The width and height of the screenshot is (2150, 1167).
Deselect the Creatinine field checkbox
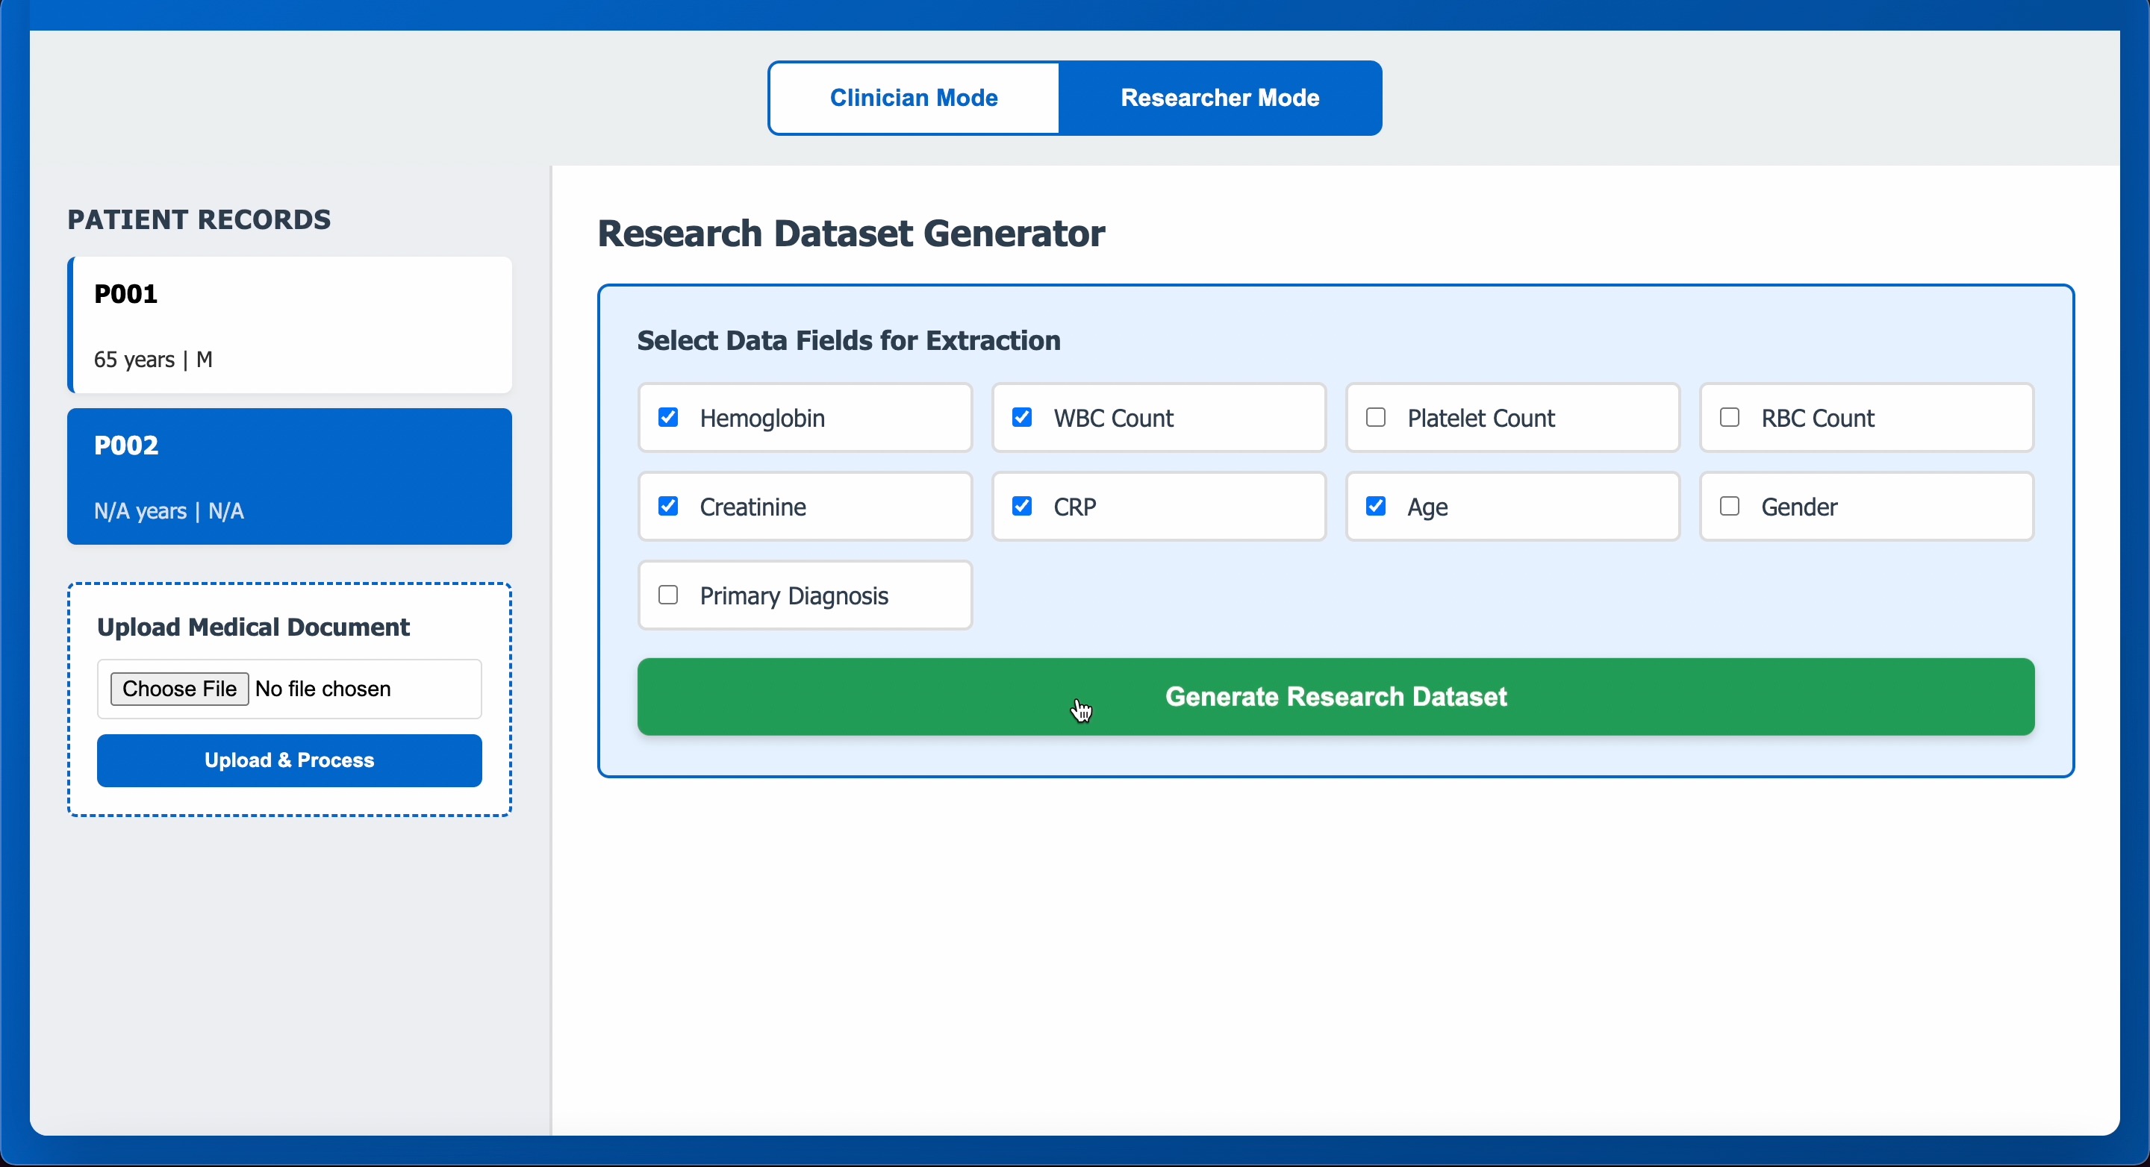pyautogui.click(x=667, y=507)
